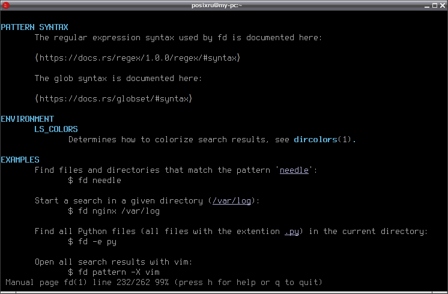Click the command '$ fd -e py'
448x294 pixels.
coord(92,242)
